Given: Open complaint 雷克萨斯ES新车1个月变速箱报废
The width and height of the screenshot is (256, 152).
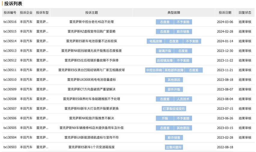Looking at the screenshot, I should click(x=91, y=147).
